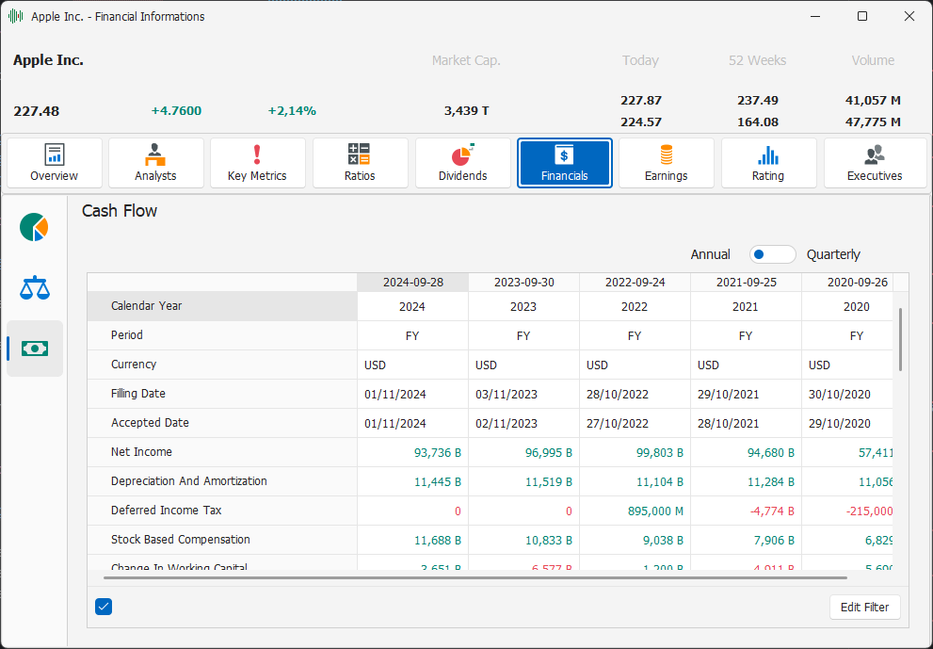933x649 pixels.
Task: Select the 94,680 B net income cell
Action: click(x=747, y=452)
